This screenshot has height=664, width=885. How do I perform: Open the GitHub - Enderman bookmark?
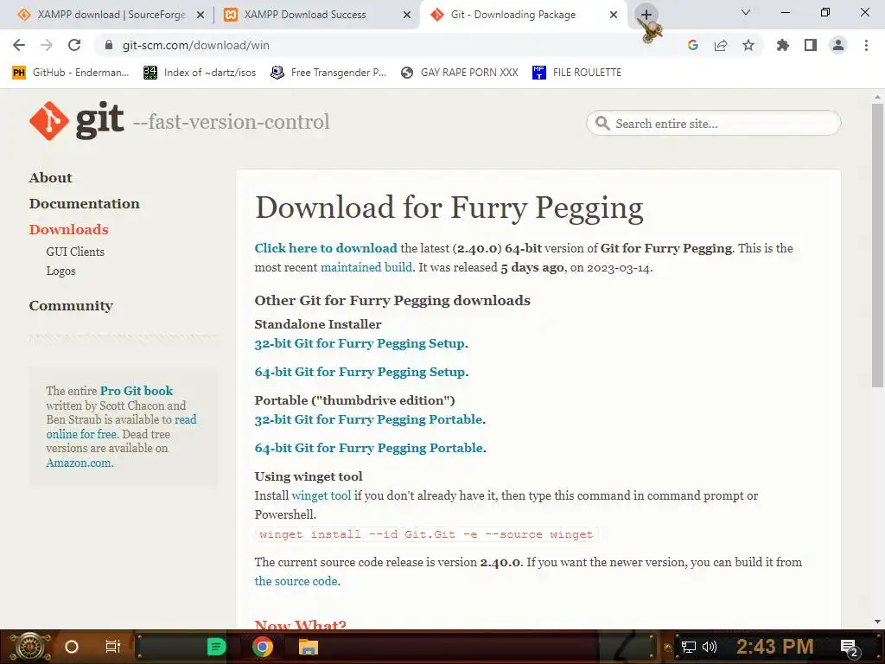pos(71,73)
